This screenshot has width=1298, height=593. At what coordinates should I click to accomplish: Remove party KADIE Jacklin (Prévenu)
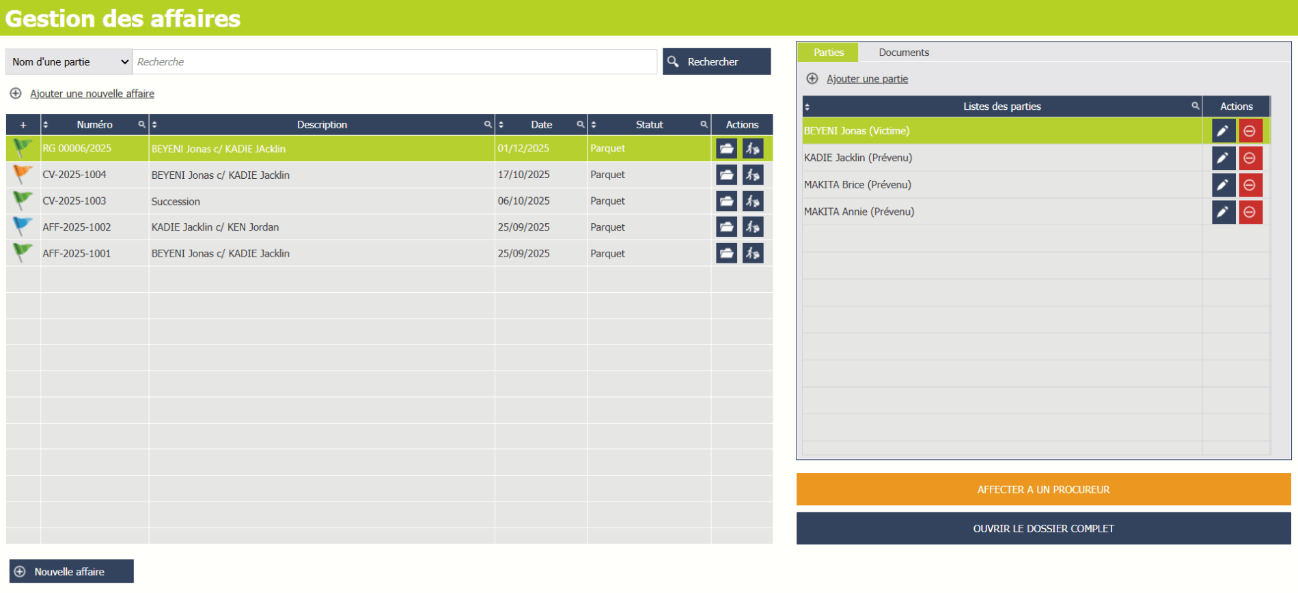[1250, 158]
